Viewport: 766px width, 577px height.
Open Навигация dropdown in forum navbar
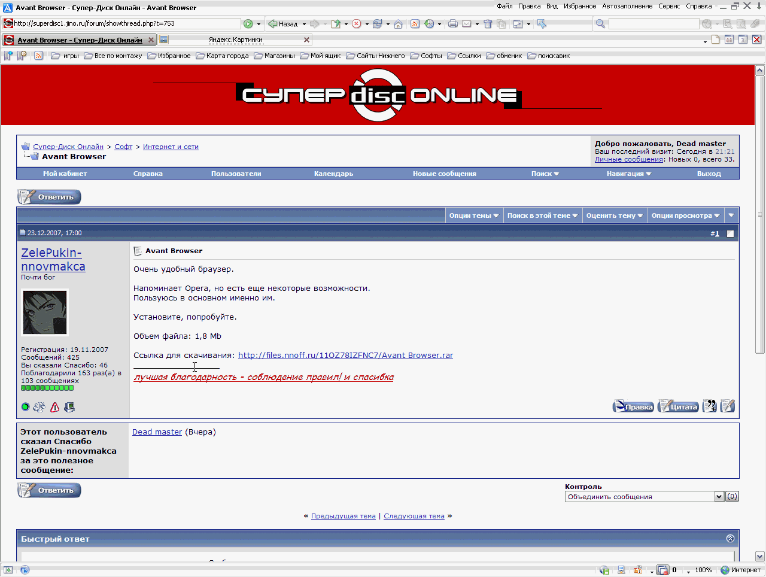click(x=629, y=174)
